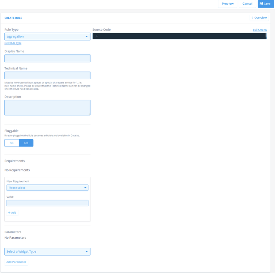Click the Overview back chevron icon
The width and height of the screenshot is (275, 273).
[x=253, y=18]
